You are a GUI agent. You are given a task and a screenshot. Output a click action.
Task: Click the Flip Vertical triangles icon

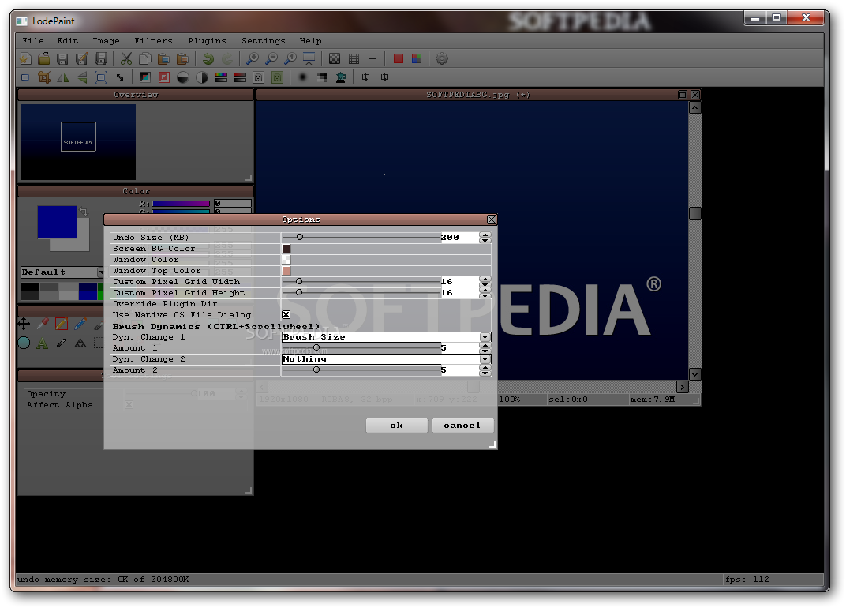tap(82, 77)
